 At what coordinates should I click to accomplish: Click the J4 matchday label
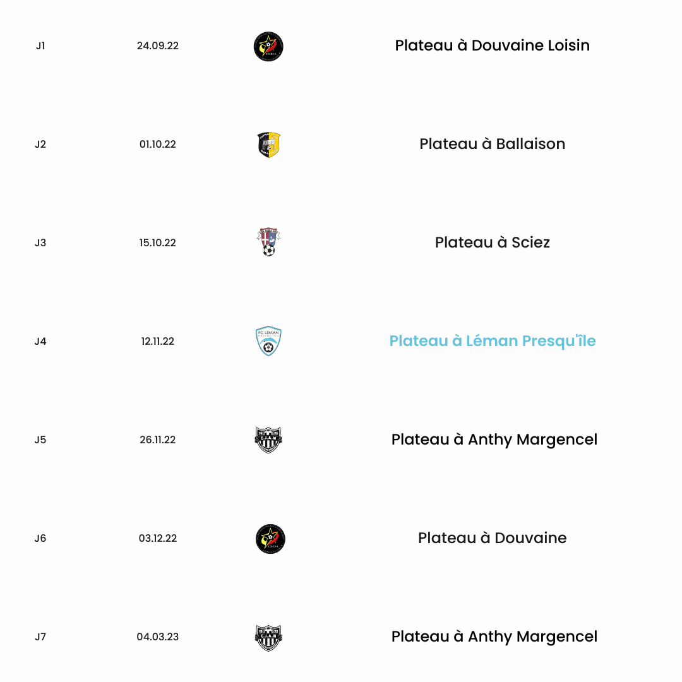click(40, 342)
